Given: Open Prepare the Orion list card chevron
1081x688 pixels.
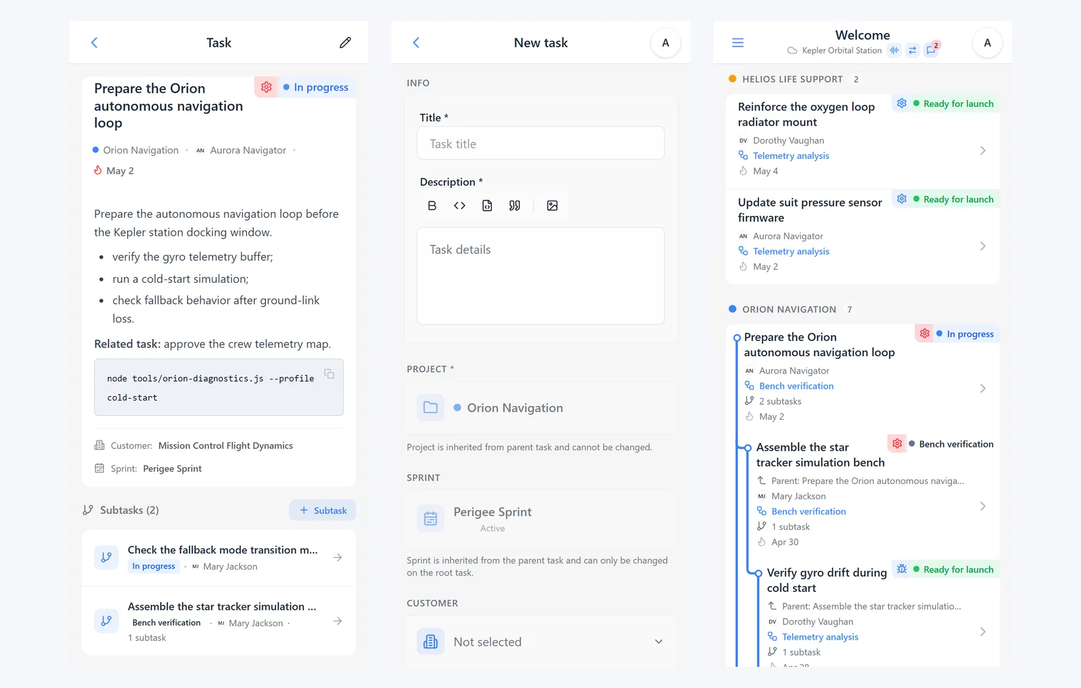Looking at the screenshot, I should click(x=983, y=389).
